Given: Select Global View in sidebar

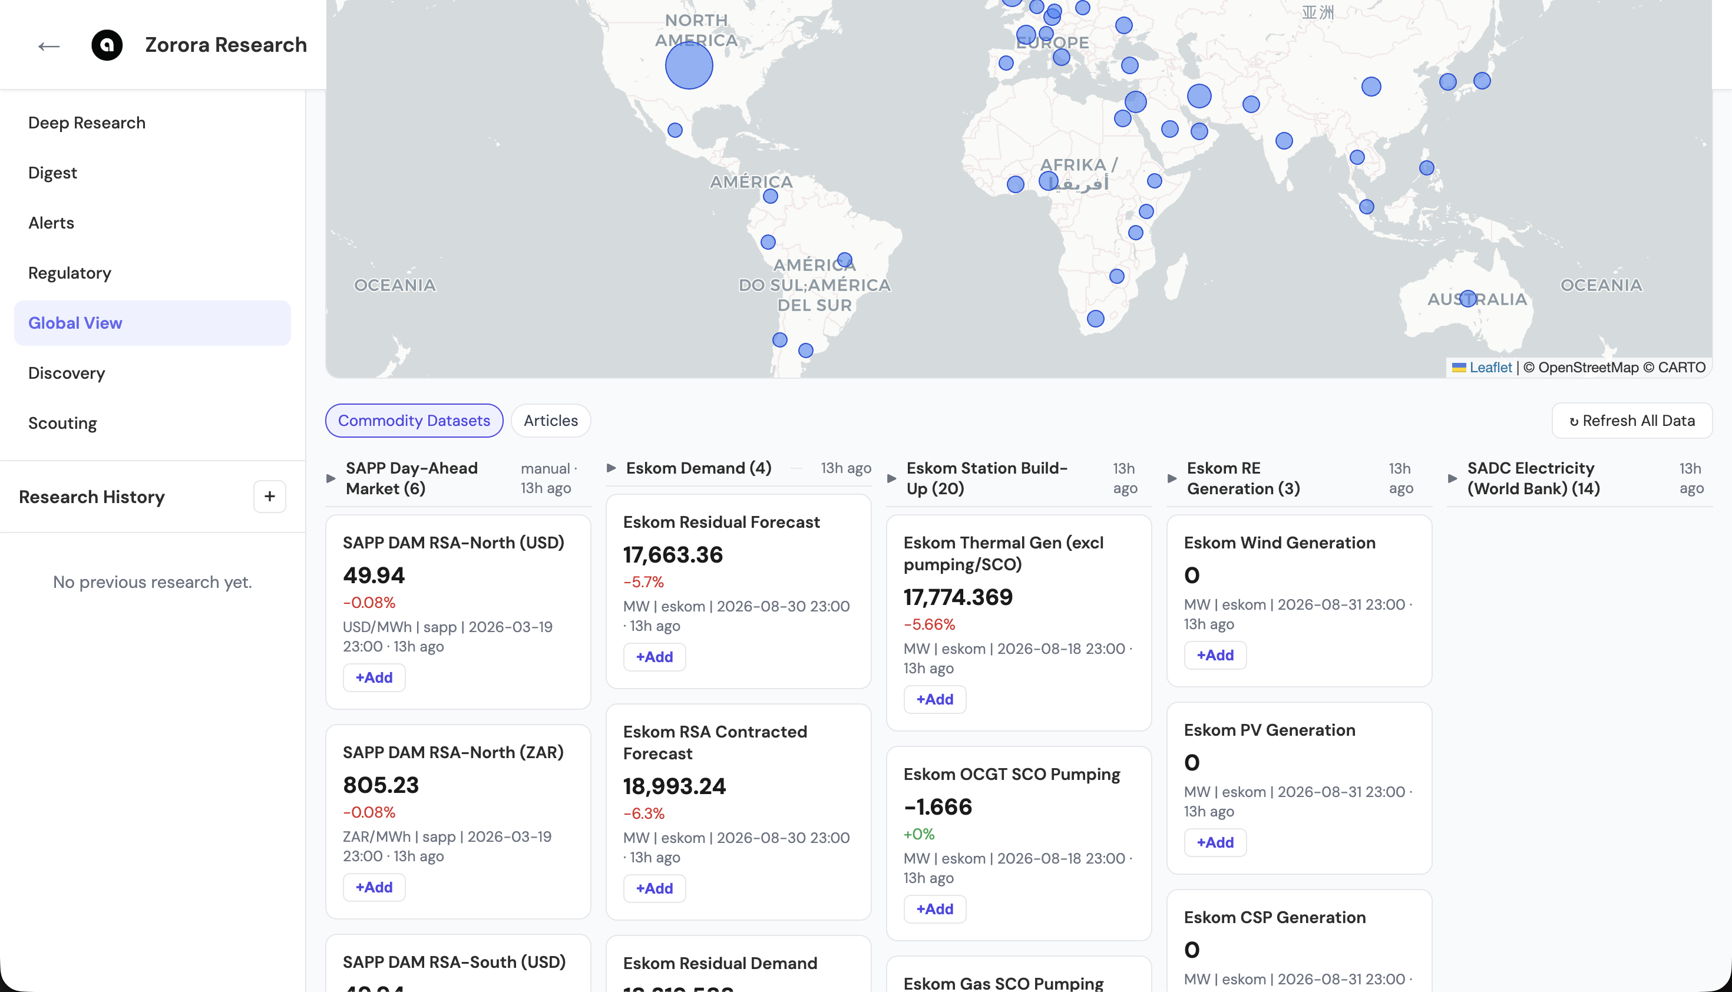Looking at the screenshot, I should point(153,323).
